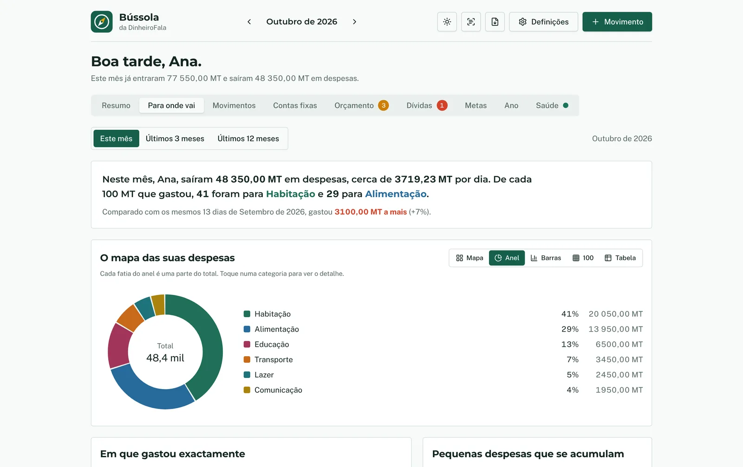This screenshot has height=467, width=743.
Task: Switch chart view to Mapa
Action: (469, 258)
